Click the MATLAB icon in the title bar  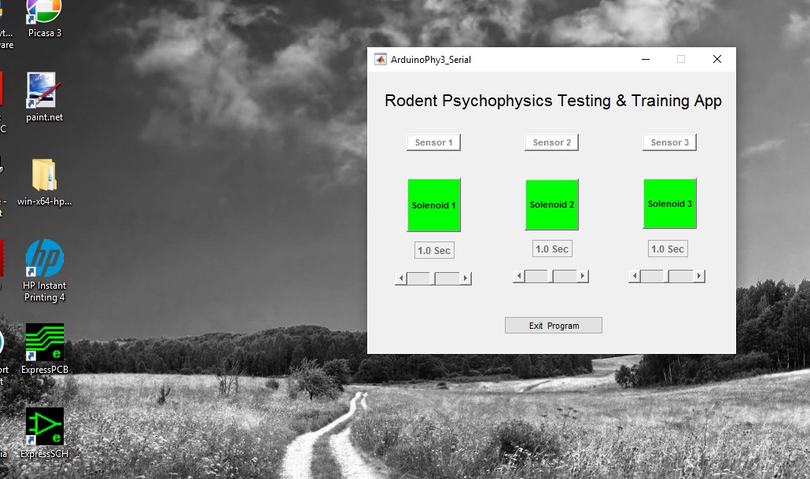coord(380,58)
